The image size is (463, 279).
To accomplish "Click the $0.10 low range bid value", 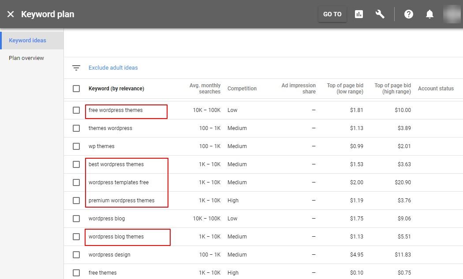I will 357,273.
